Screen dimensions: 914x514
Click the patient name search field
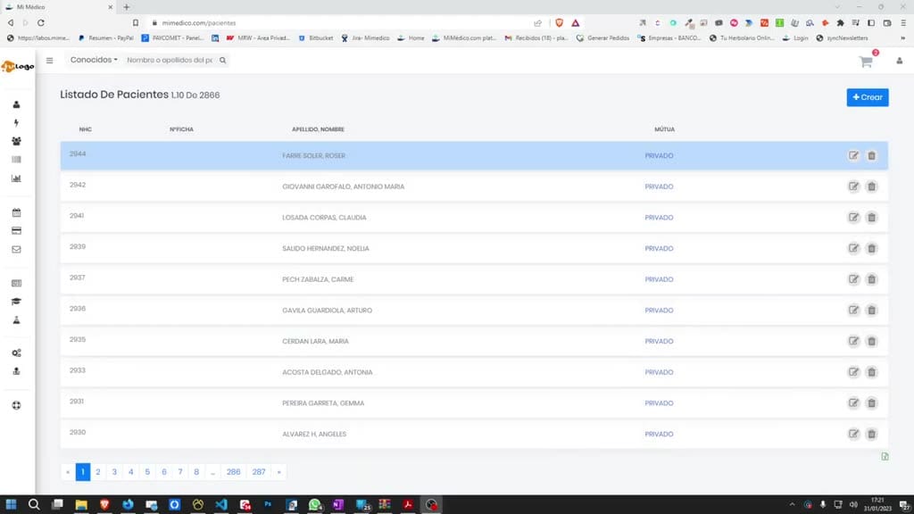coord(170,60)
